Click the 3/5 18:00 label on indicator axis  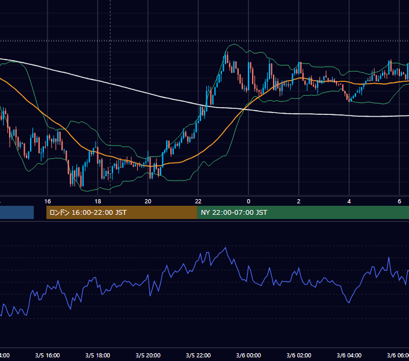click(x=97, y=355)
